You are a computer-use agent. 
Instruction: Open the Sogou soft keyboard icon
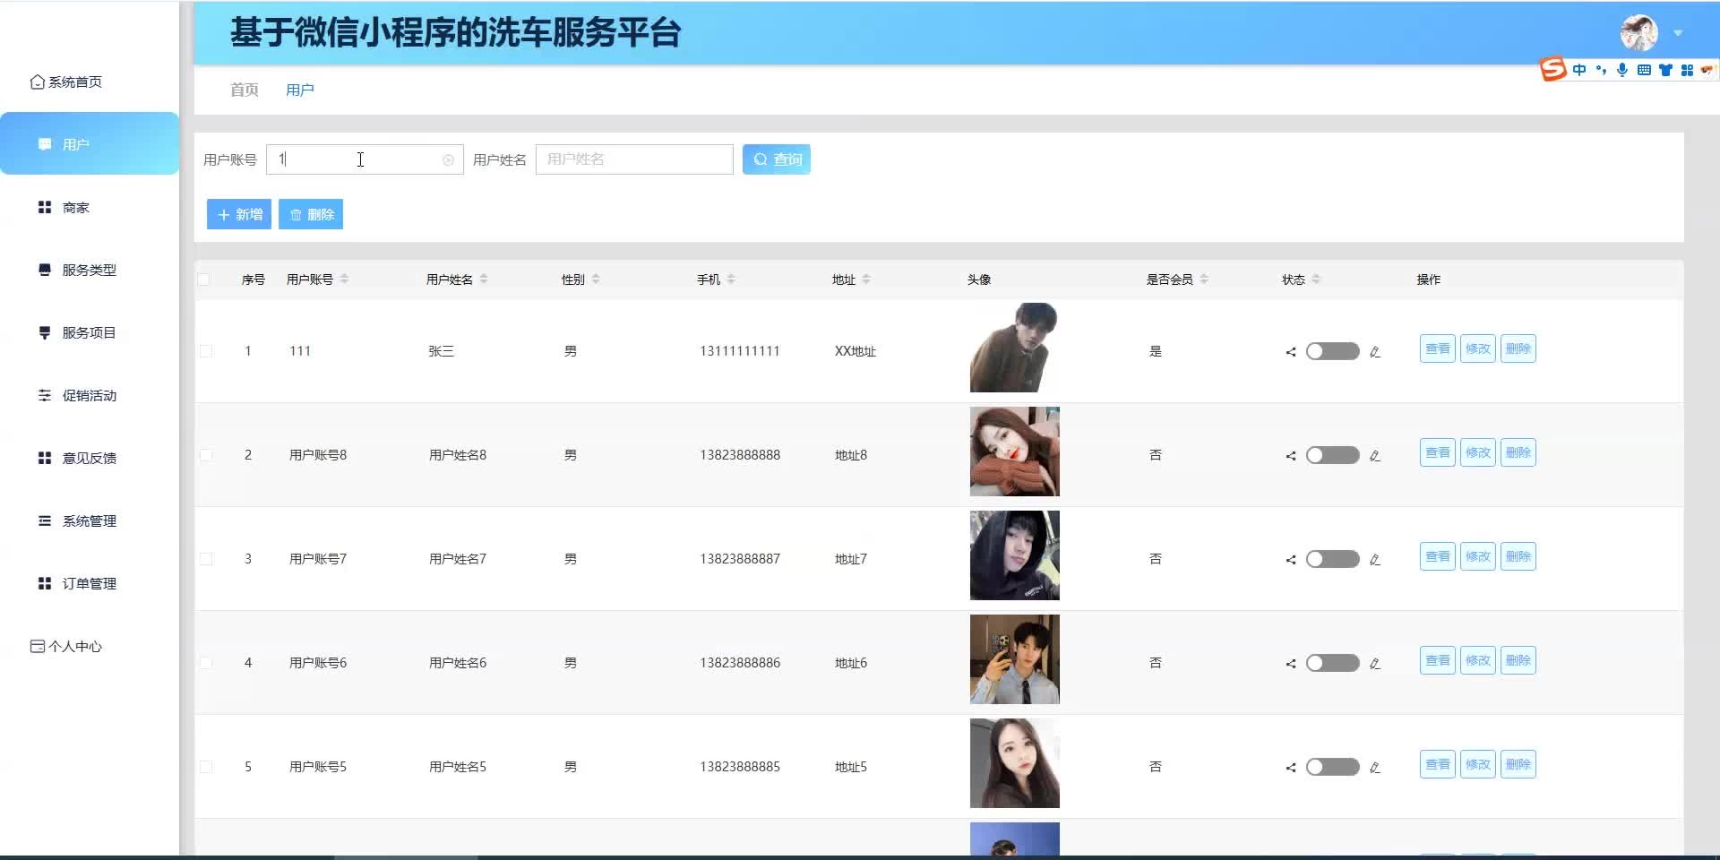pos(1644,70)
